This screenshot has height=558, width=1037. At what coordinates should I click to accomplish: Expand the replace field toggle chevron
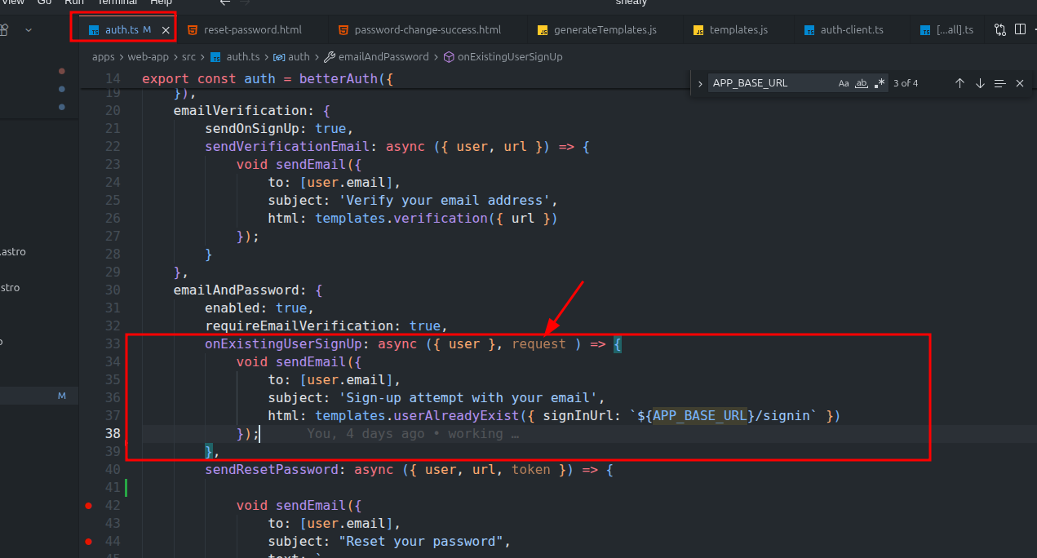pyautogui.click(x=699, y=83)
